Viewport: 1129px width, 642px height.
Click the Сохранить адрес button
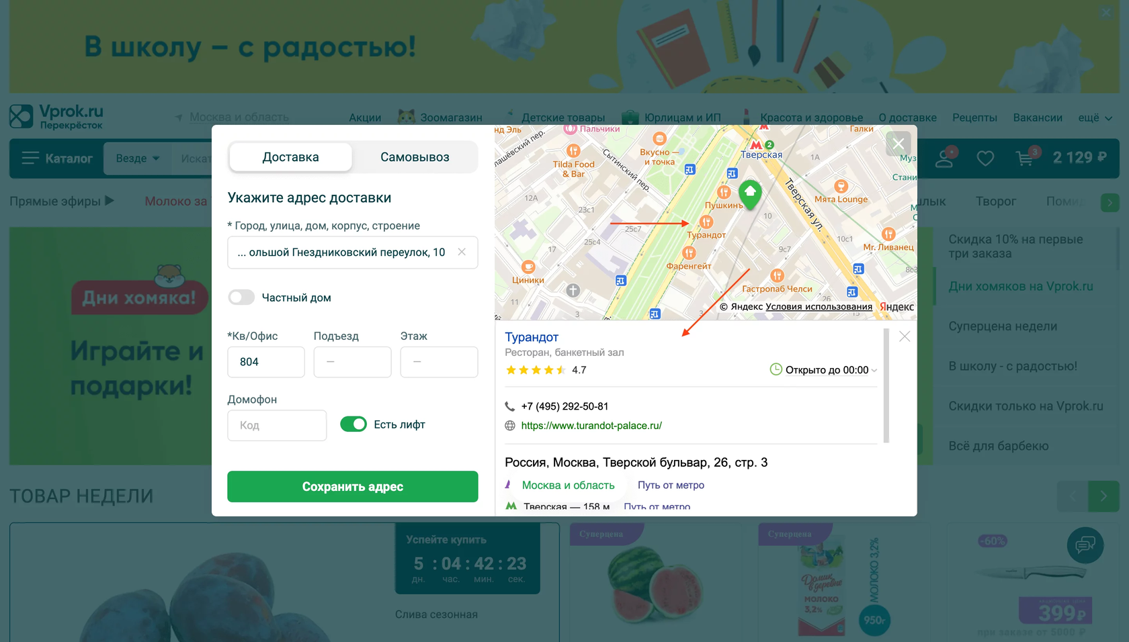[x=353, y=487]
